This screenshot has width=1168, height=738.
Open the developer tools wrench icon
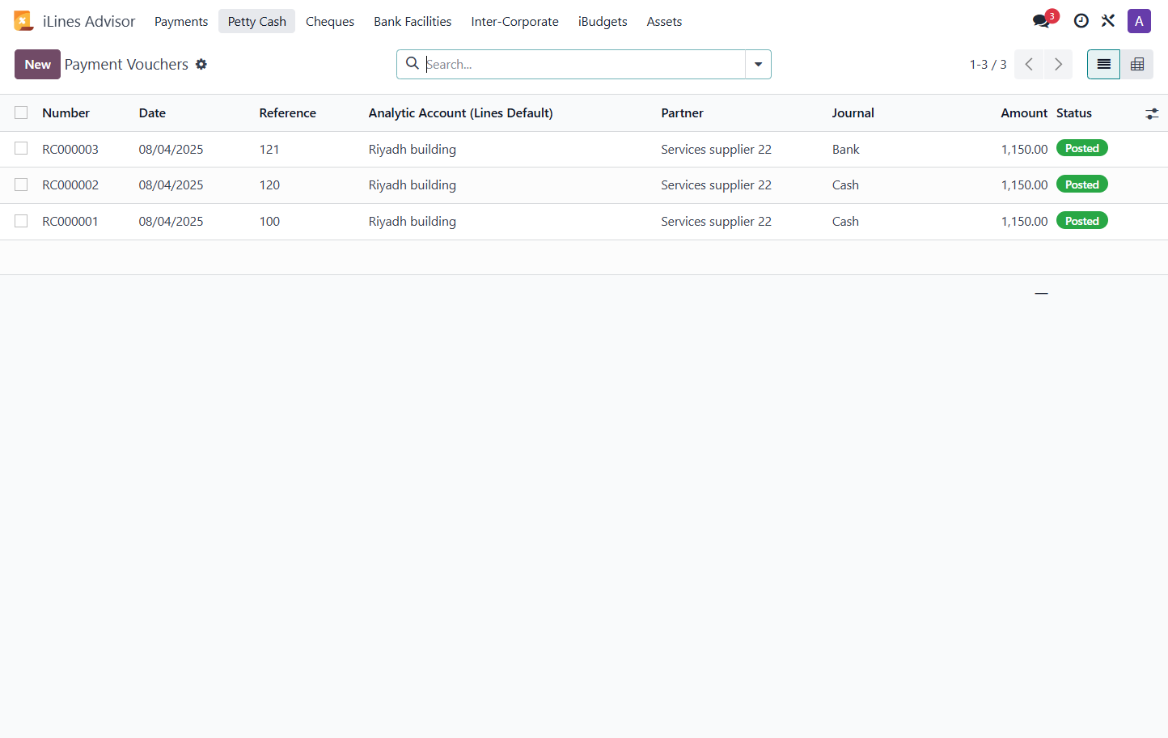tap(1108, 21)
